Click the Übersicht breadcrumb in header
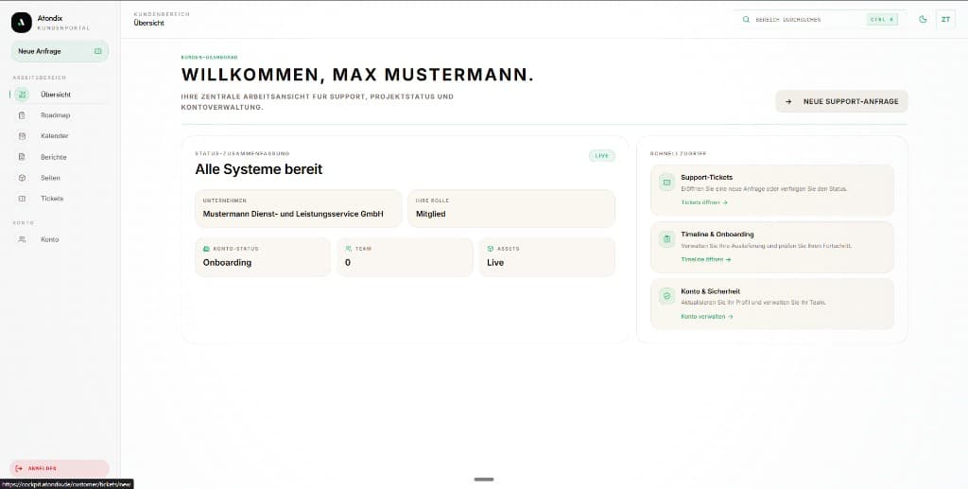 [x=148, y=23]
